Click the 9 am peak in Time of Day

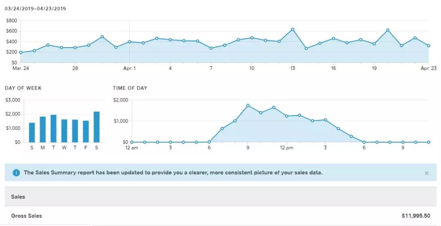pos(248,105)
